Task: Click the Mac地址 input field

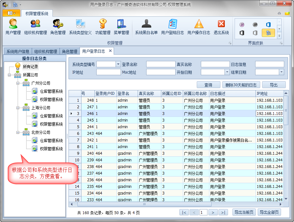Action: (161, 72)
